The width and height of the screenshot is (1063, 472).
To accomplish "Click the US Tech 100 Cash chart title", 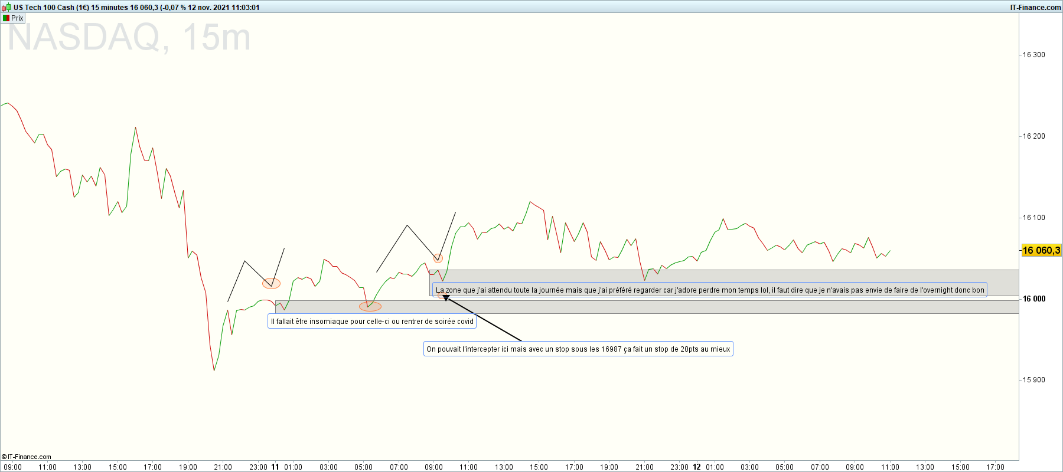I will coord(136,8).
